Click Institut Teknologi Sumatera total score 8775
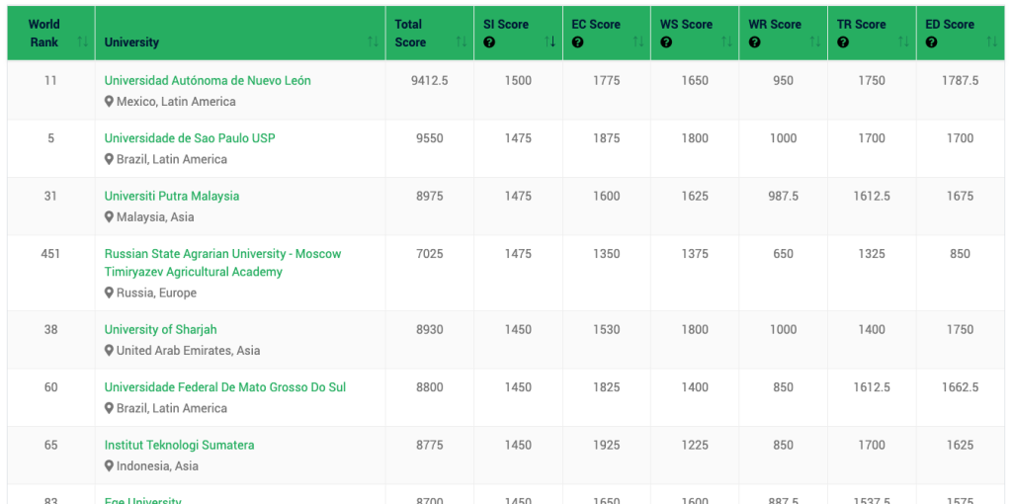The height and width of the screenshot is (504, 1012). coord(430,446)
